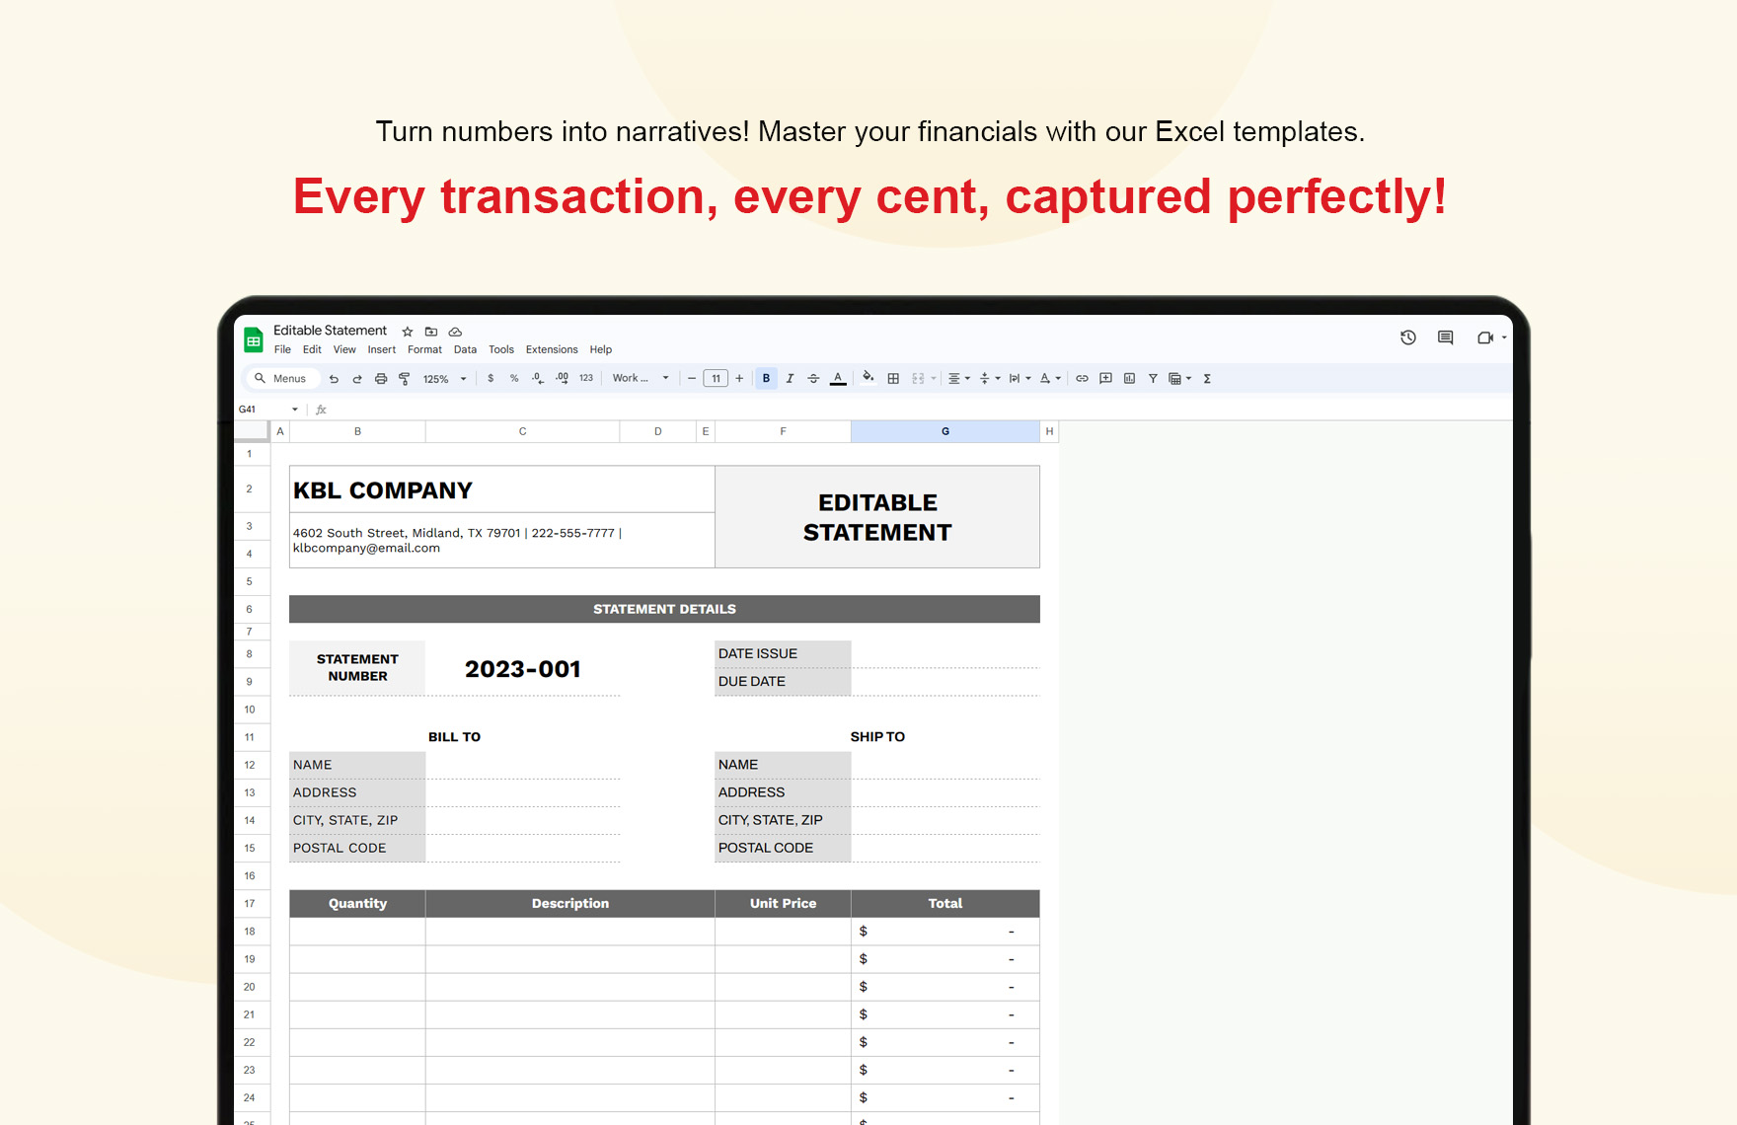
Task: Click the DATE ISSUE label cell
Action: pyautogui.click(x=783, y=654)
